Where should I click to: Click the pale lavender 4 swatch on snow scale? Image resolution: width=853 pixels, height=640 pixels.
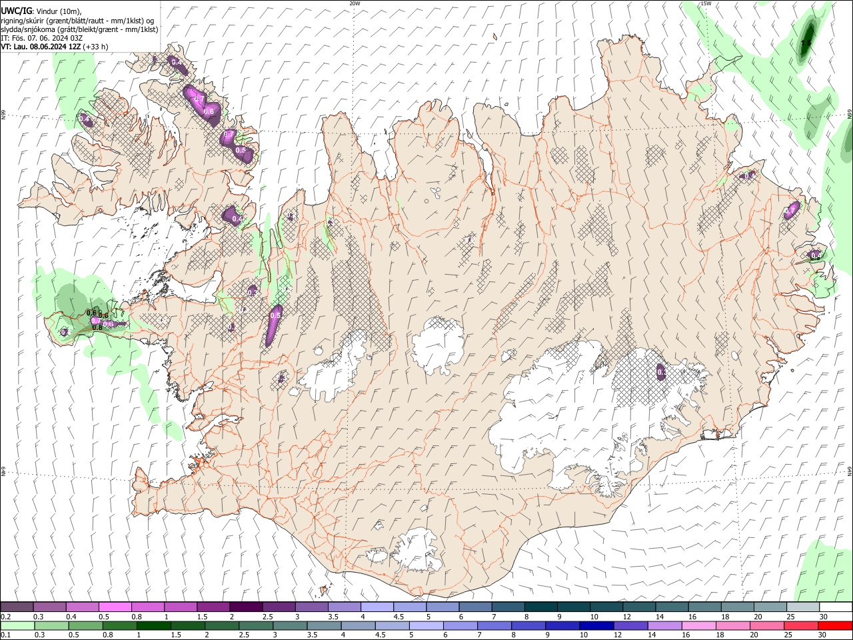(x=376, y=607)
